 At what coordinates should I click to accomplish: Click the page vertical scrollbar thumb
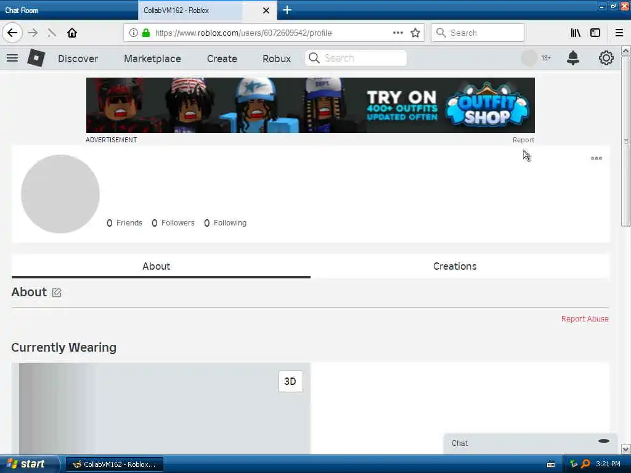pyautogui.click(x=626, y=141)
